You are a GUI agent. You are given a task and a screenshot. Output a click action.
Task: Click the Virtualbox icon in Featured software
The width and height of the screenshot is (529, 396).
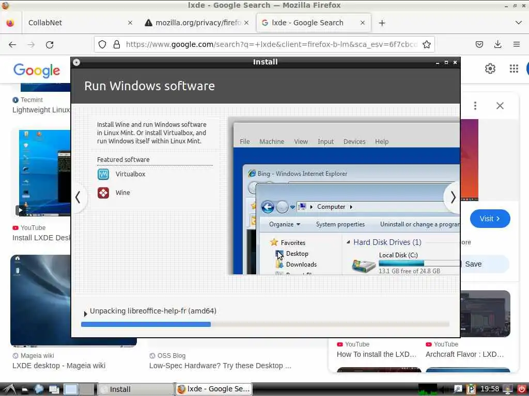(103, 174)
